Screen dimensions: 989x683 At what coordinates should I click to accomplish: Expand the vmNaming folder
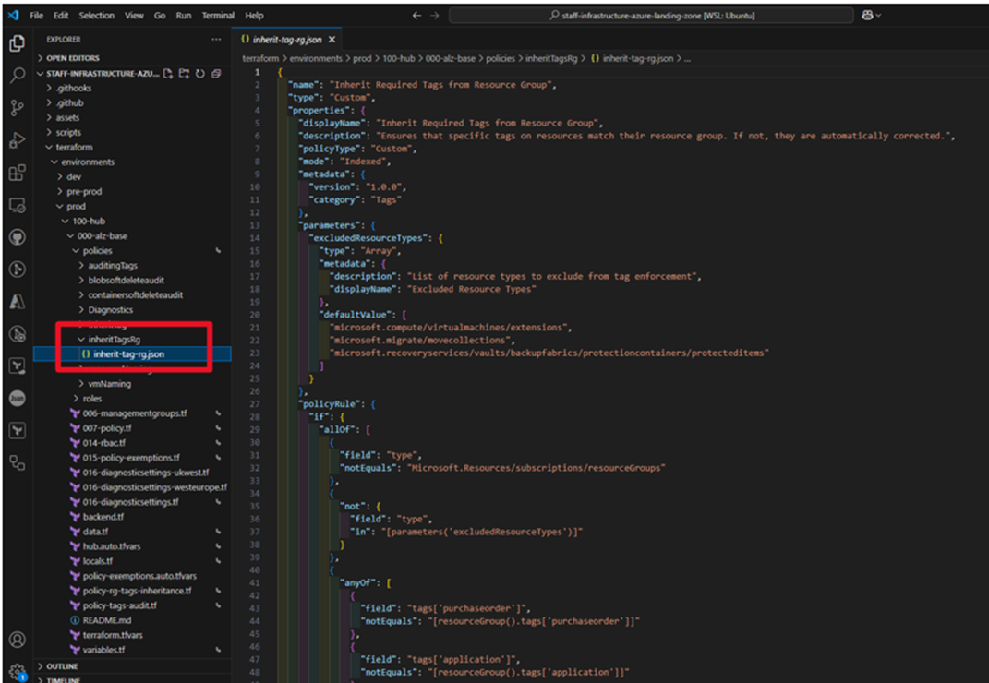[x=109, y=383]
